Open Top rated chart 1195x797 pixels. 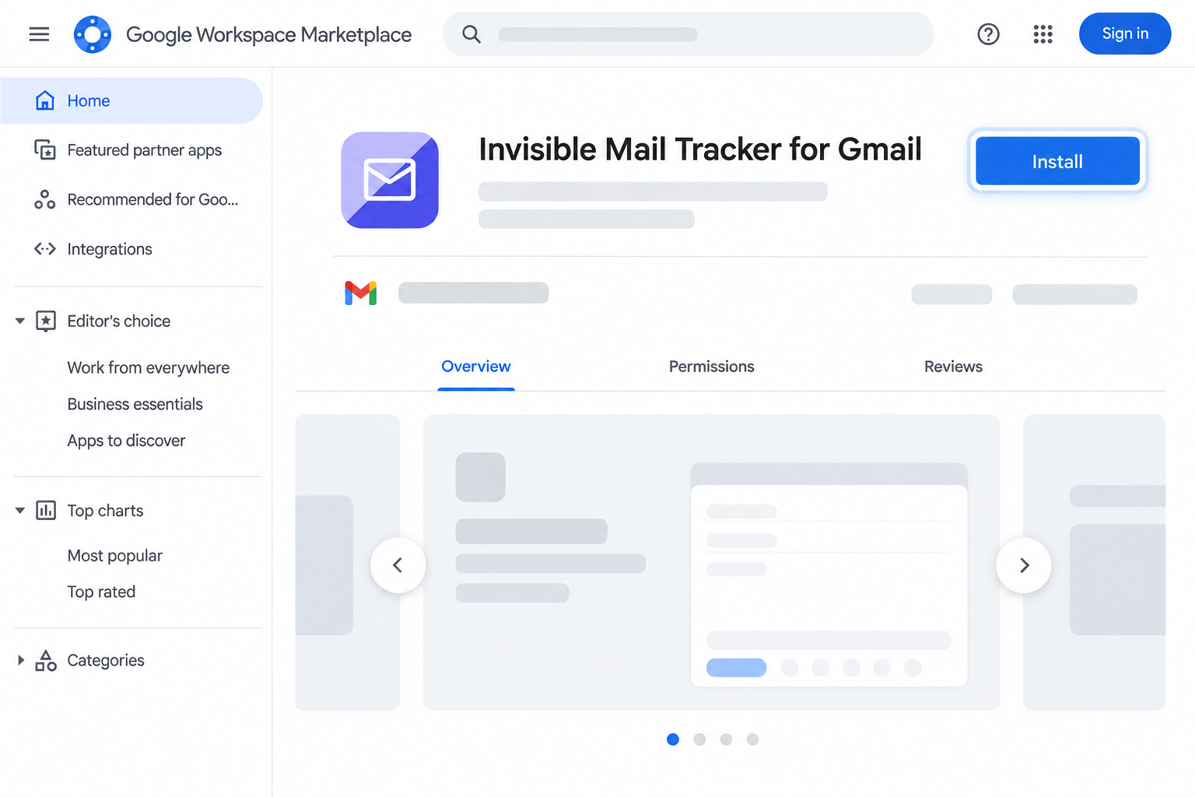[101, 592]
